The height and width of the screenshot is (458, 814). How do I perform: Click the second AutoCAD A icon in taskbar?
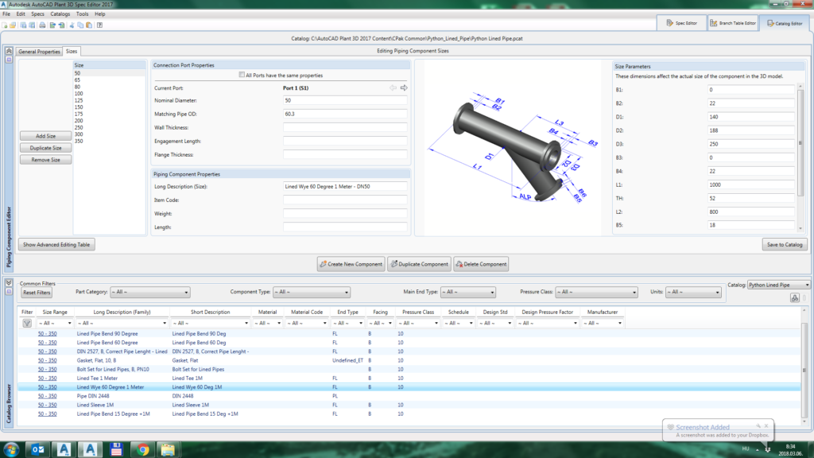click(90, 450)
